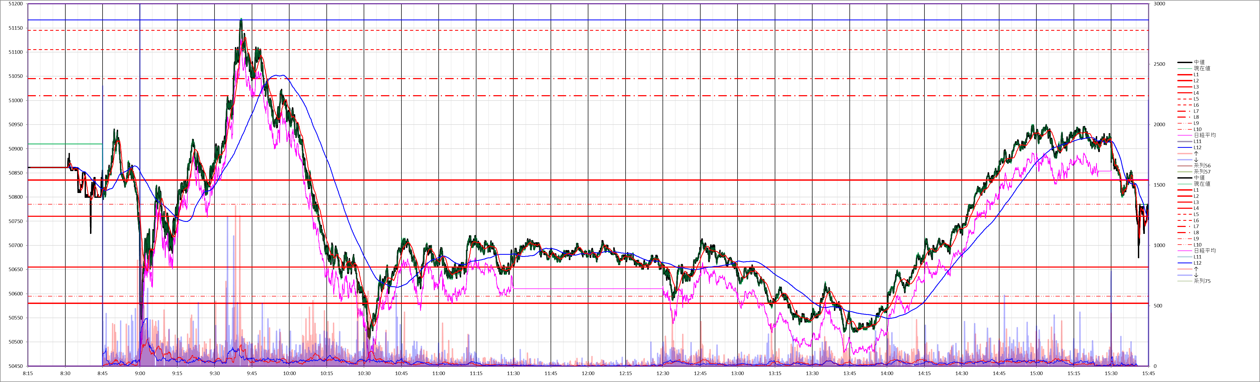The height and width of the screenshot is (382, 1260).
Task: Click the 50800 left axis value
Action: pyautogui.click(x=16, y=197)
